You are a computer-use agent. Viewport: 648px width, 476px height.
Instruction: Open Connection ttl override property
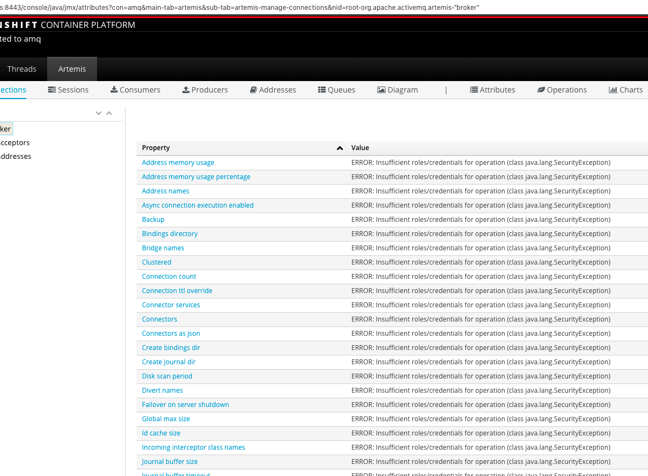point(177,291)
